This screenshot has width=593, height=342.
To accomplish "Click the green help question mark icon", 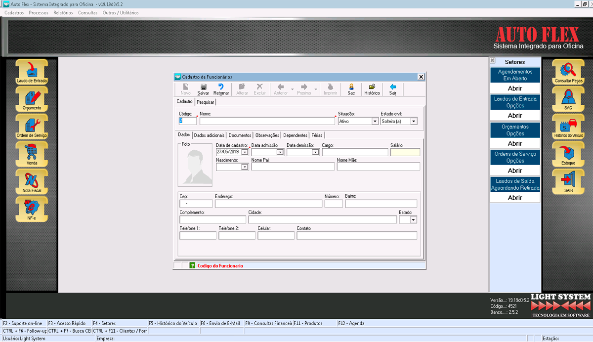I will click(x=193, y=265).
